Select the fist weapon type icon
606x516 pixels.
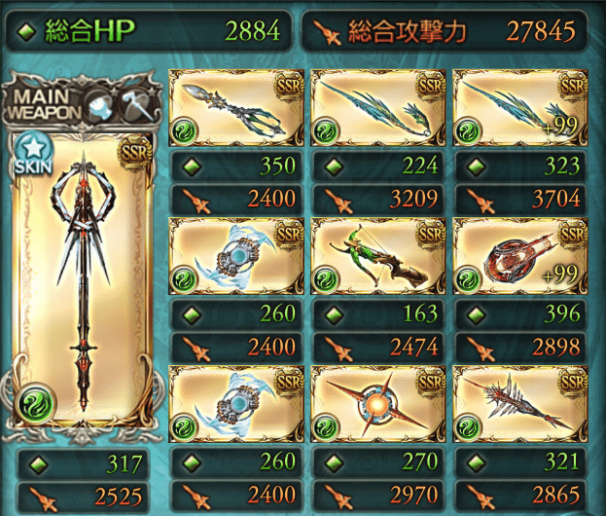(x=100, y=104)
